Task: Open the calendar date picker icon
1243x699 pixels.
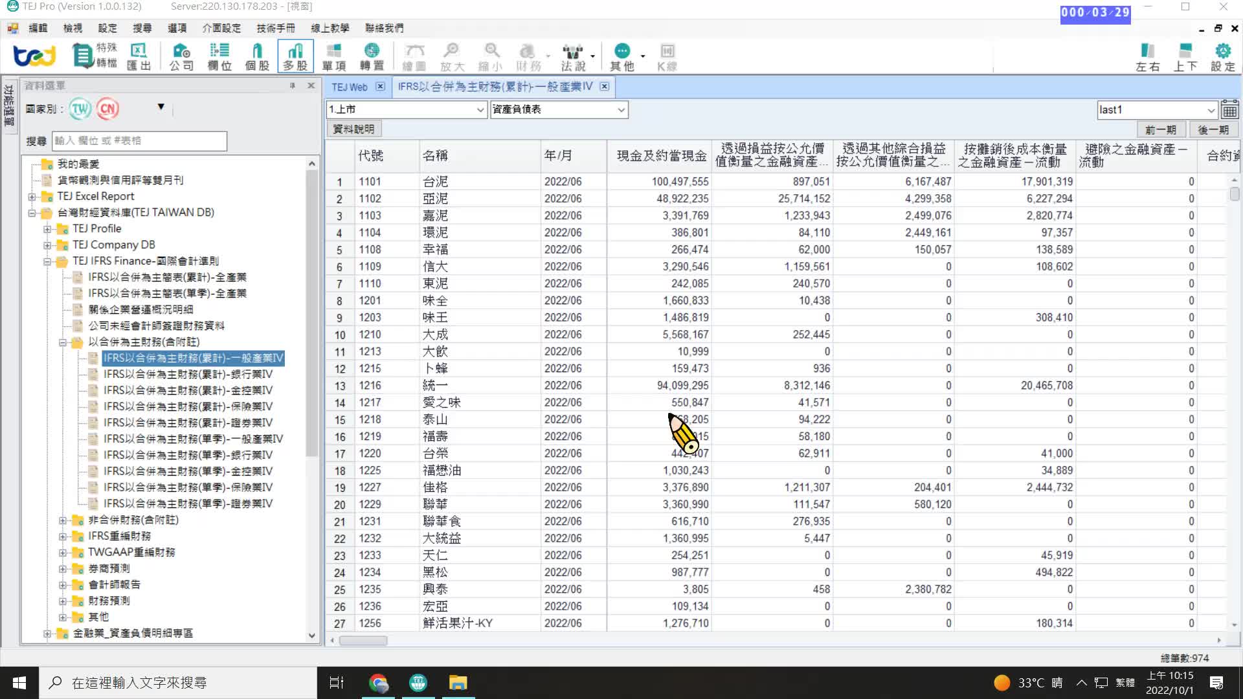Action: pyautogui.click(x=1229, y=109)
